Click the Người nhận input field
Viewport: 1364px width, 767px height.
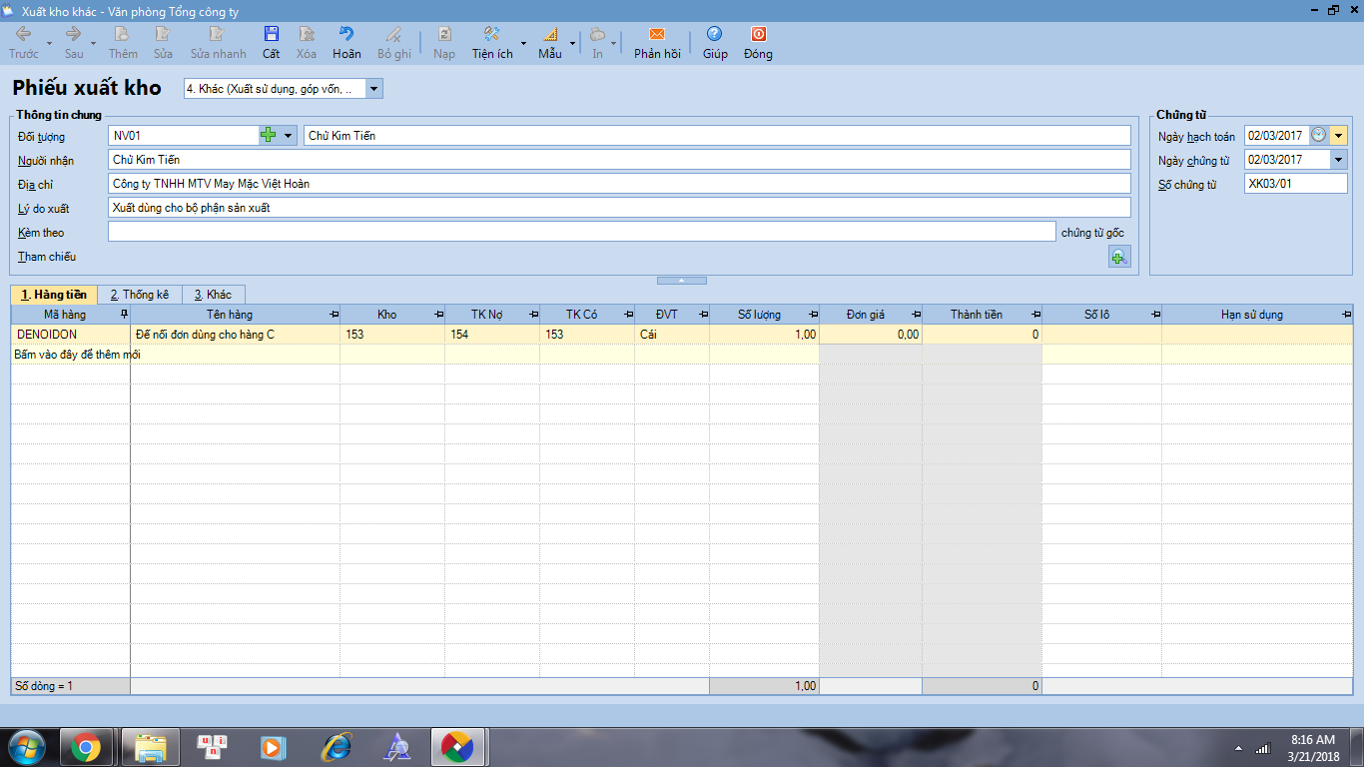[619, 160]
